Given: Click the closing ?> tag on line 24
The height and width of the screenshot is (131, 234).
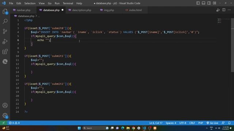Looking at the screenshot, I should pos(26,112).
